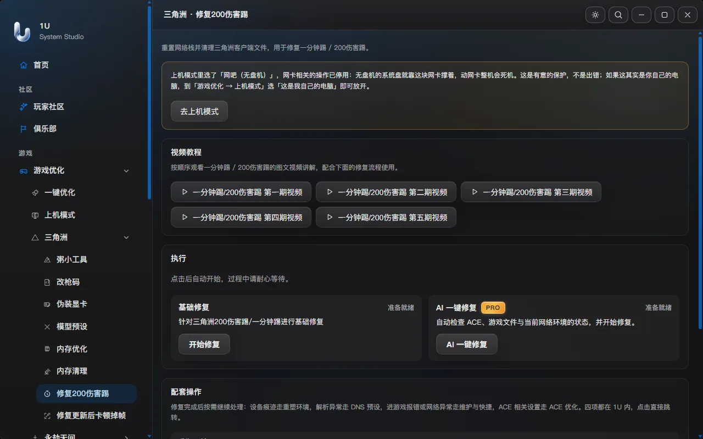Collapse the 三角洲 submenu chevron
Viewport: 703px width, 439px height.
(126, 237)
